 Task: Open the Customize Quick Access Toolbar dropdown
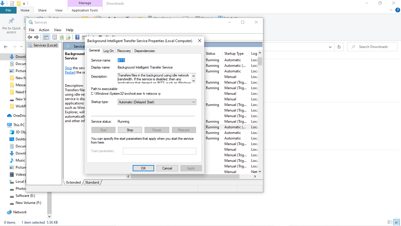click(x=24, y=4)
